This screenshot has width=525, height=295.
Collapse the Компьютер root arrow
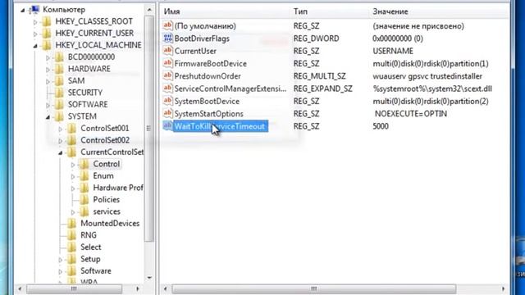click(23, 11)
